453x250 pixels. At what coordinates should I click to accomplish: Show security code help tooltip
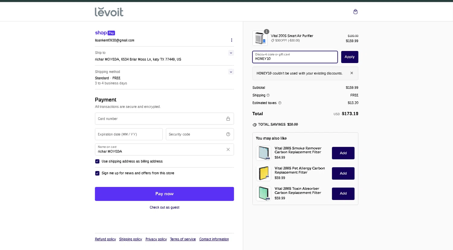pos(228,134)
